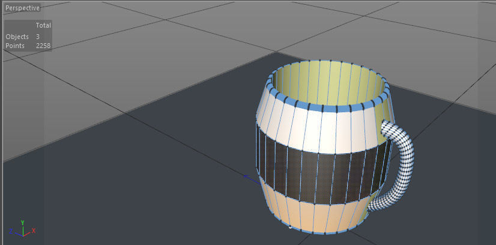This screenshot has height=245, width=496.
Task: Click the Total column header in stats
Action: [43, 25]
